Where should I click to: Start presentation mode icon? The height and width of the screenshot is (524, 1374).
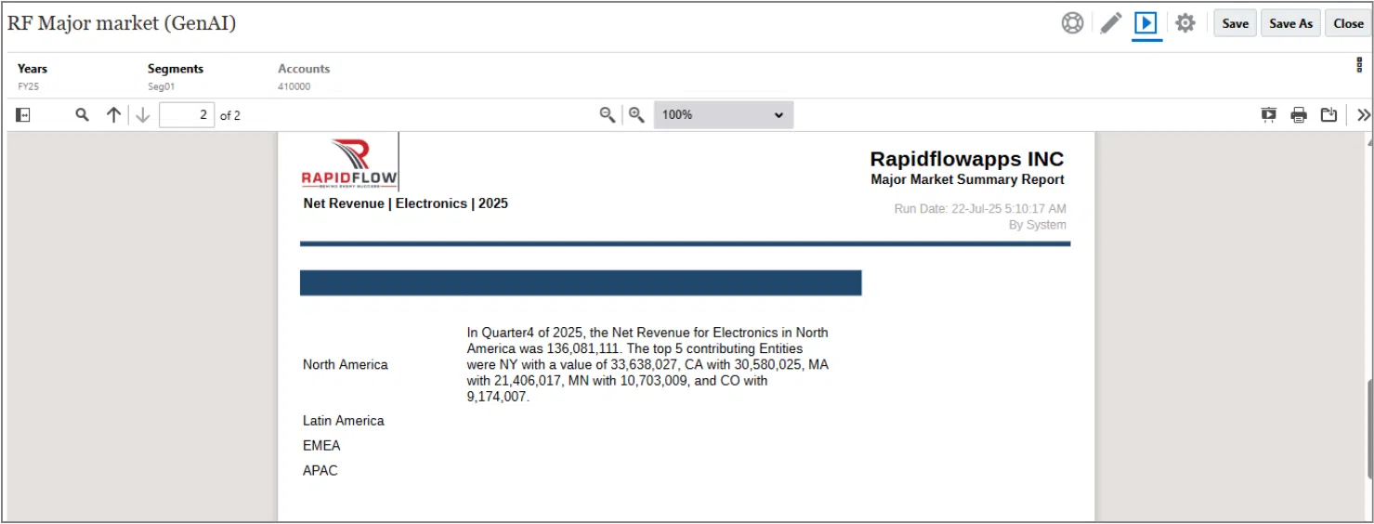point(1268,115)
